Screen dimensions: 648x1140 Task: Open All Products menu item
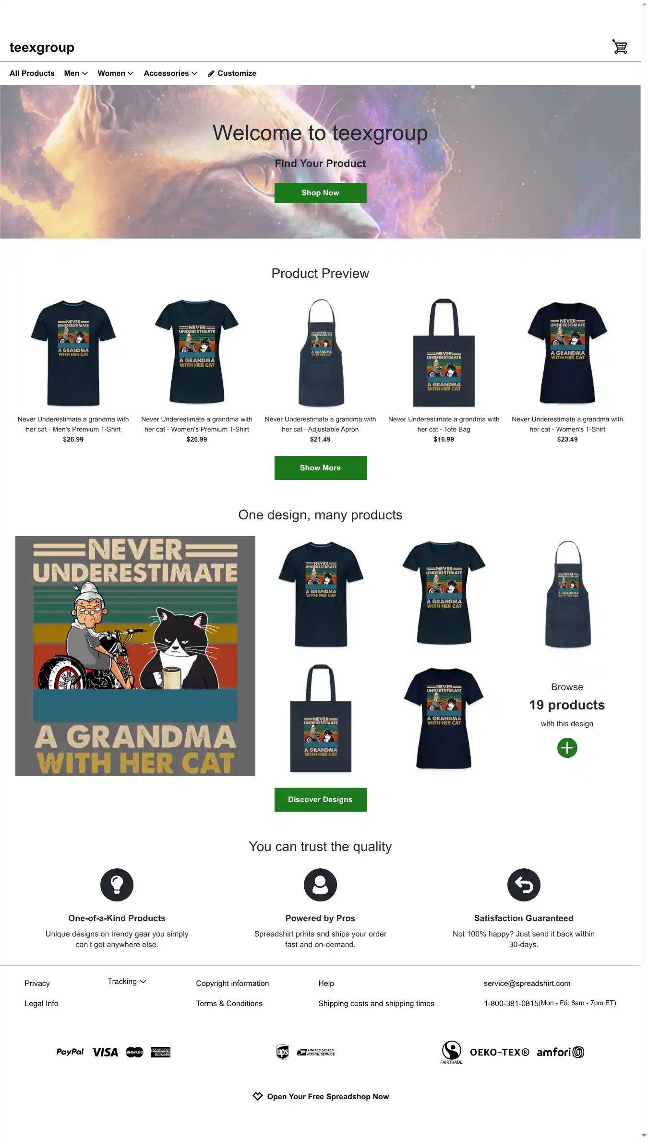[32, 73]
